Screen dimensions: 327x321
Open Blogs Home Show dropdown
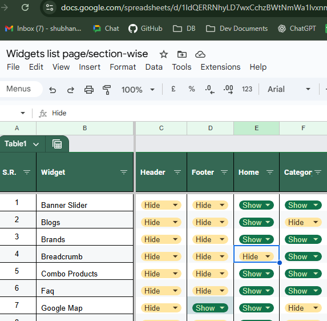click(x=256, y=222)
